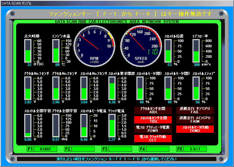
Task: Click the スロットルモータ(閉) 49% bar gauge
Action: coord(168,88)
